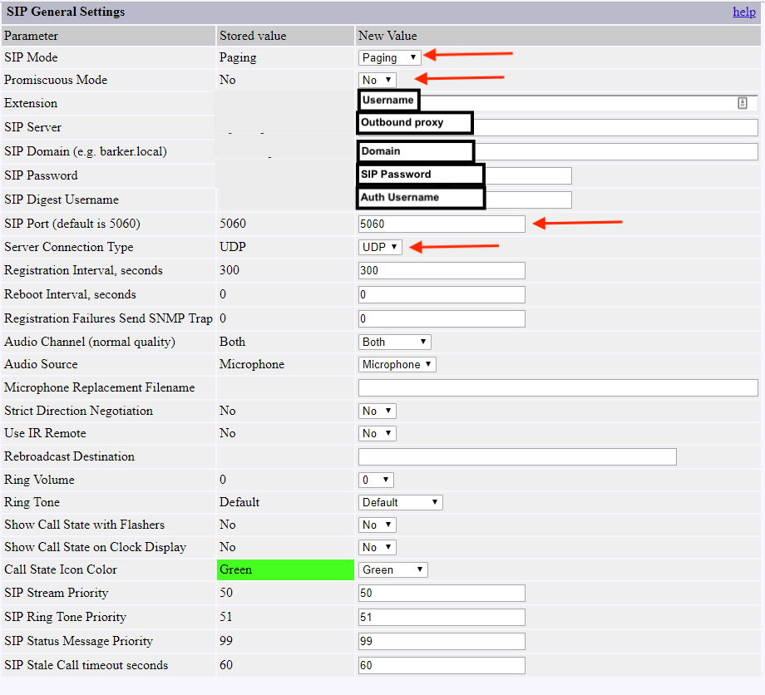Click Microphone Replacement Filename input field
Image resolution: width=765 pixels, height=695 pixels.
[x=558, y=387]
